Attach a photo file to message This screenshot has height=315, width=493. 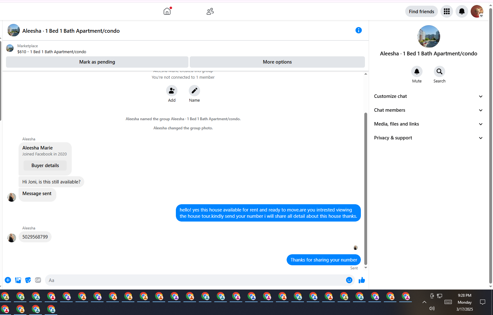[18, 280]
